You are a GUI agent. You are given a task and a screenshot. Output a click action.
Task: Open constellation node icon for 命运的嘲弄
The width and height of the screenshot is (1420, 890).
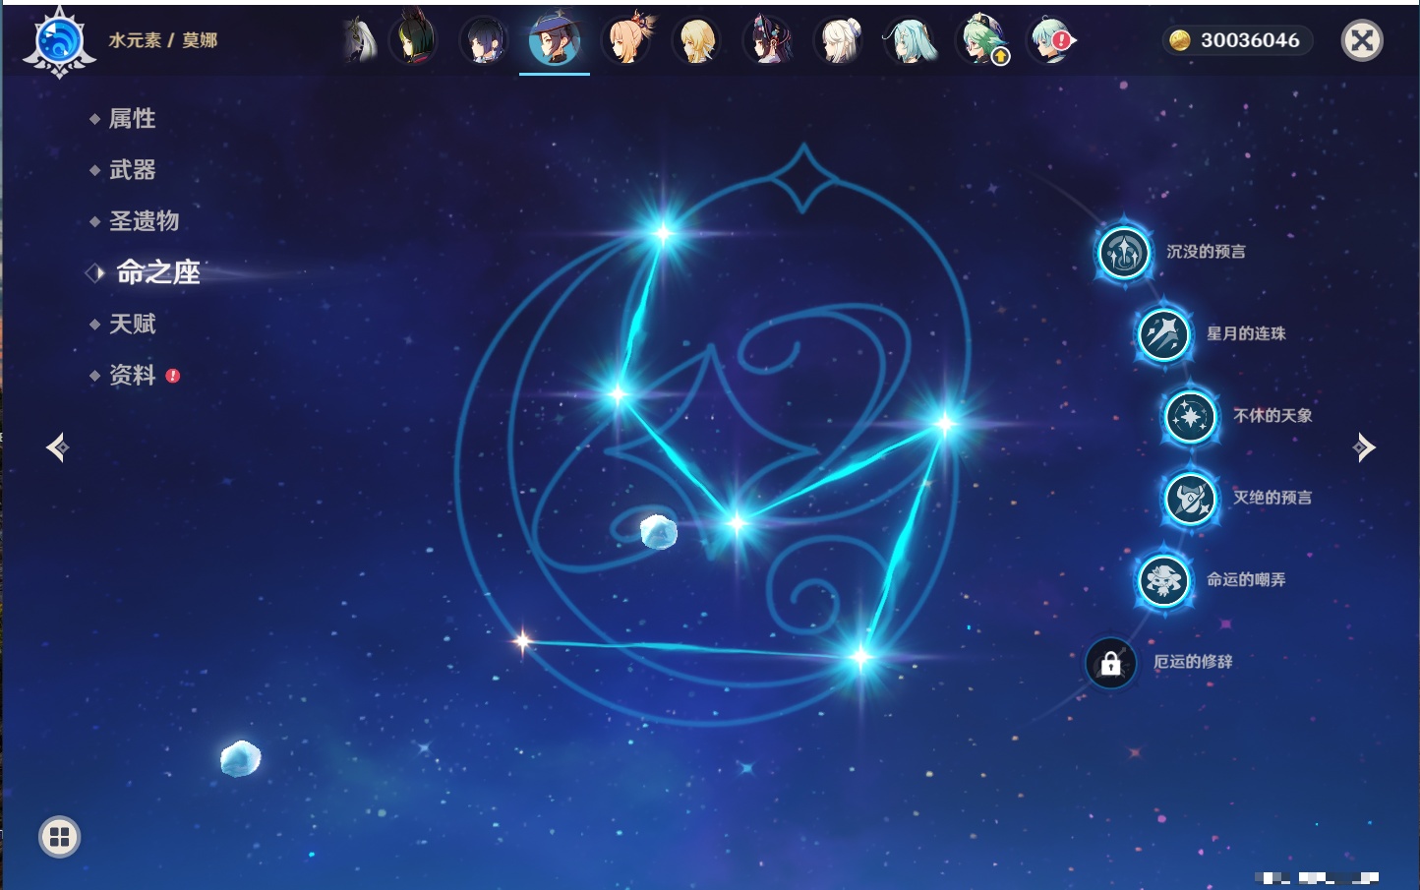[x=1163, y=580]
